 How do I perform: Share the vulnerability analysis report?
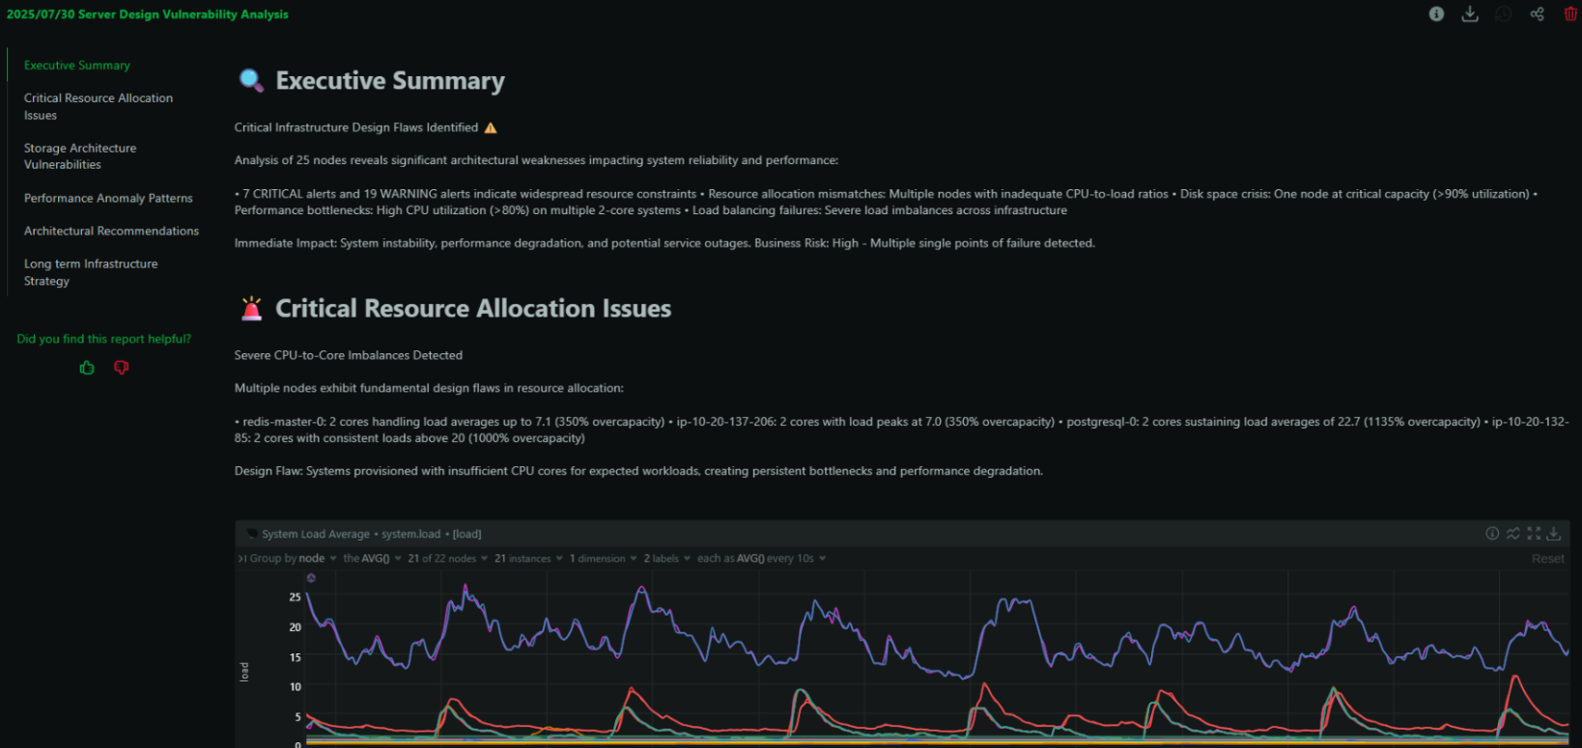[x=1537, y=14]
